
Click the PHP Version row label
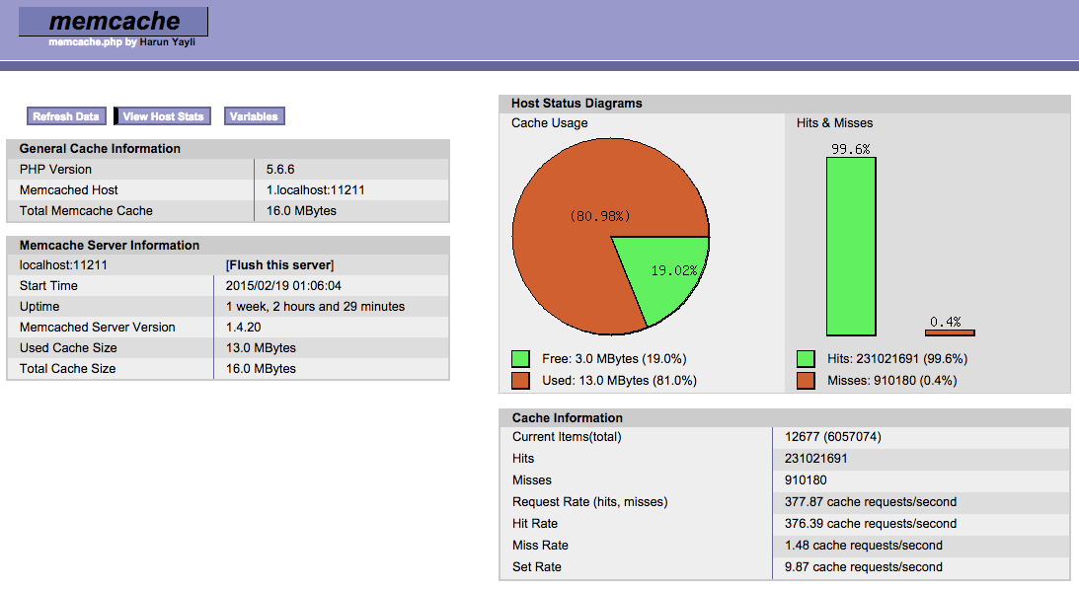(55, 169)
